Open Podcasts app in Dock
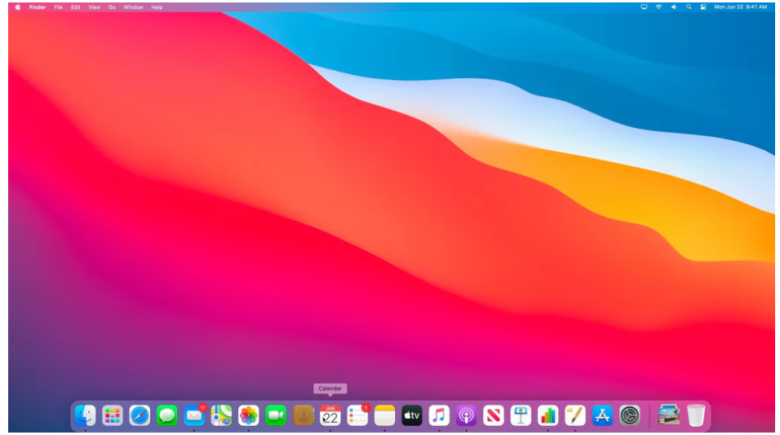This screenshot has width=780, height=435. 466,415
